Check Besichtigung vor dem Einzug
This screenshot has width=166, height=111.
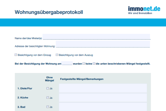tap(16, 55)
